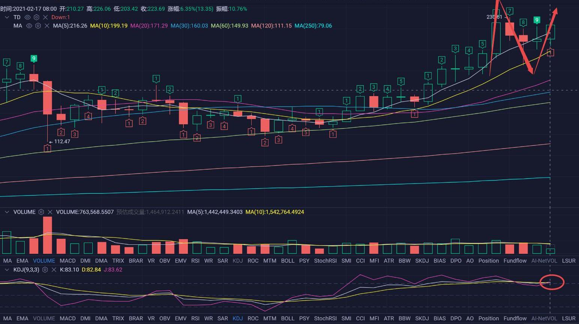Open settings for the TD indicator
This screenshot has height=324, width=579.
(36, 17)
